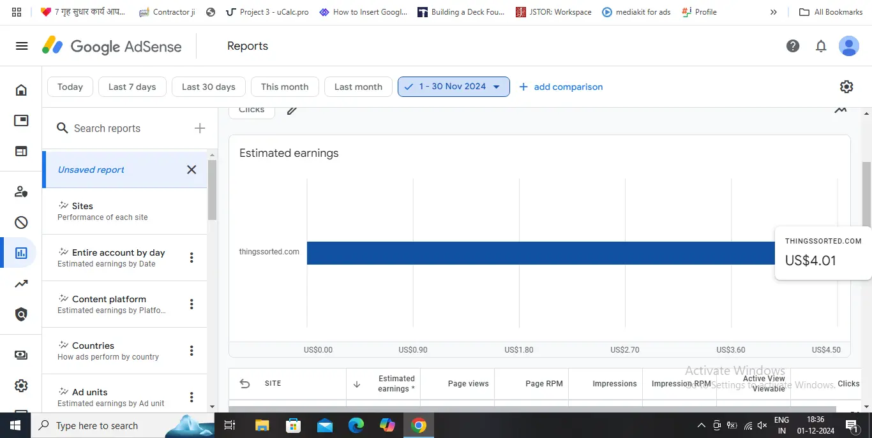Open the hamburger main menu
Image resolution: width=872 pixels, height=438 pixels.
(22, 46)
